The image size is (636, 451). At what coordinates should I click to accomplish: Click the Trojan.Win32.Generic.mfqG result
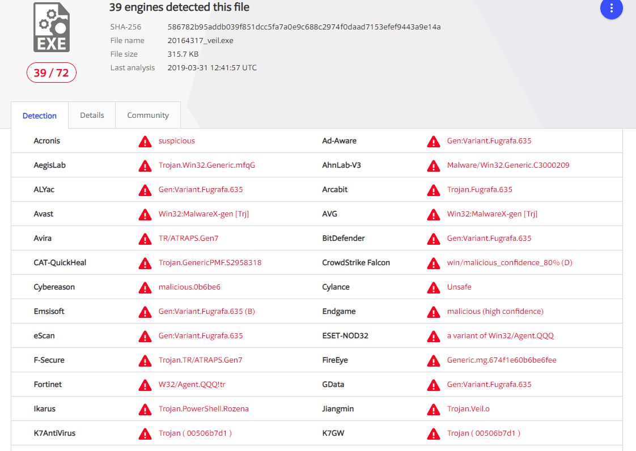[207, 165]
